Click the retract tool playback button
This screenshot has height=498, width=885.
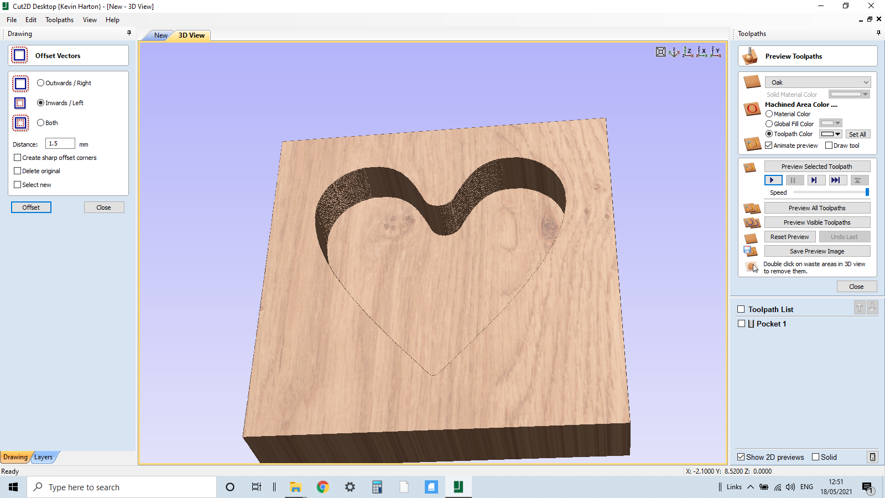(x=858, y=180)
